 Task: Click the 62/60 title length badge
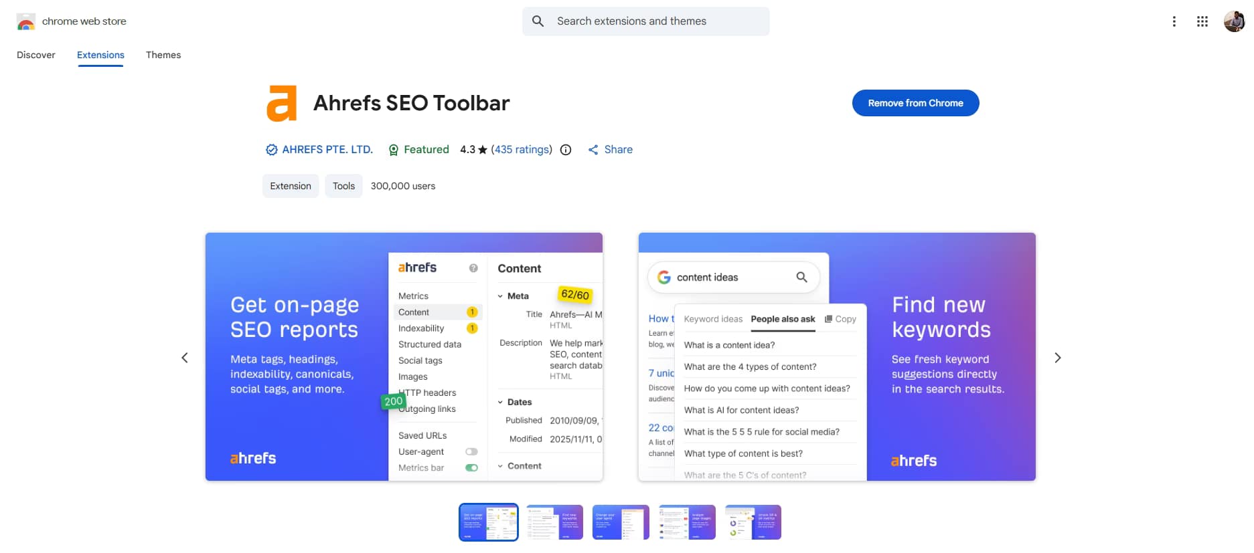point(575,294)
